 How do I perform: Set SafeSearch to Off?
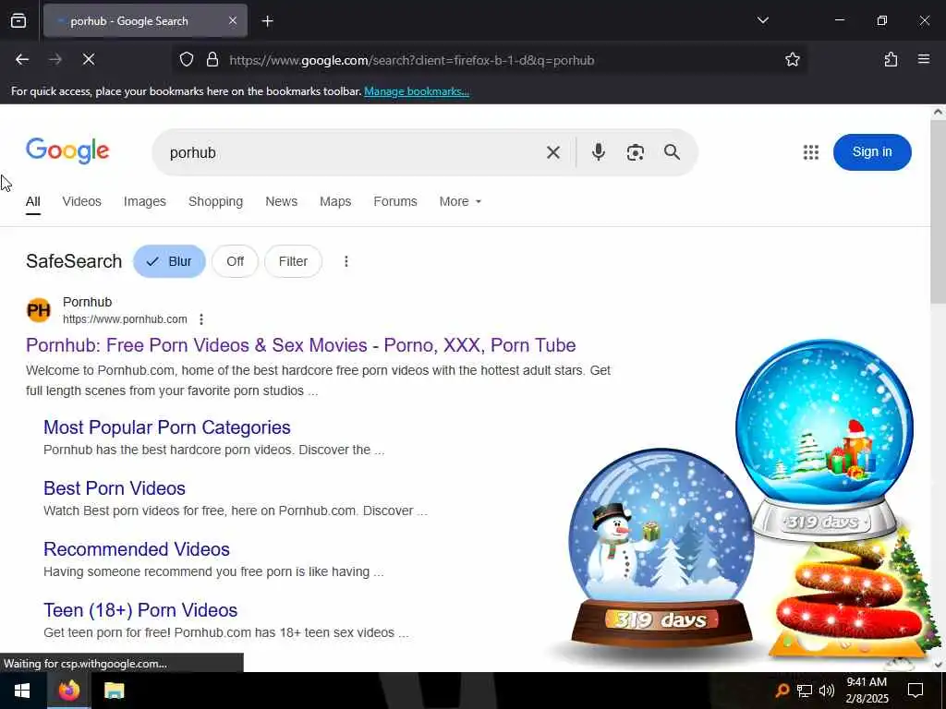[235, 261]
